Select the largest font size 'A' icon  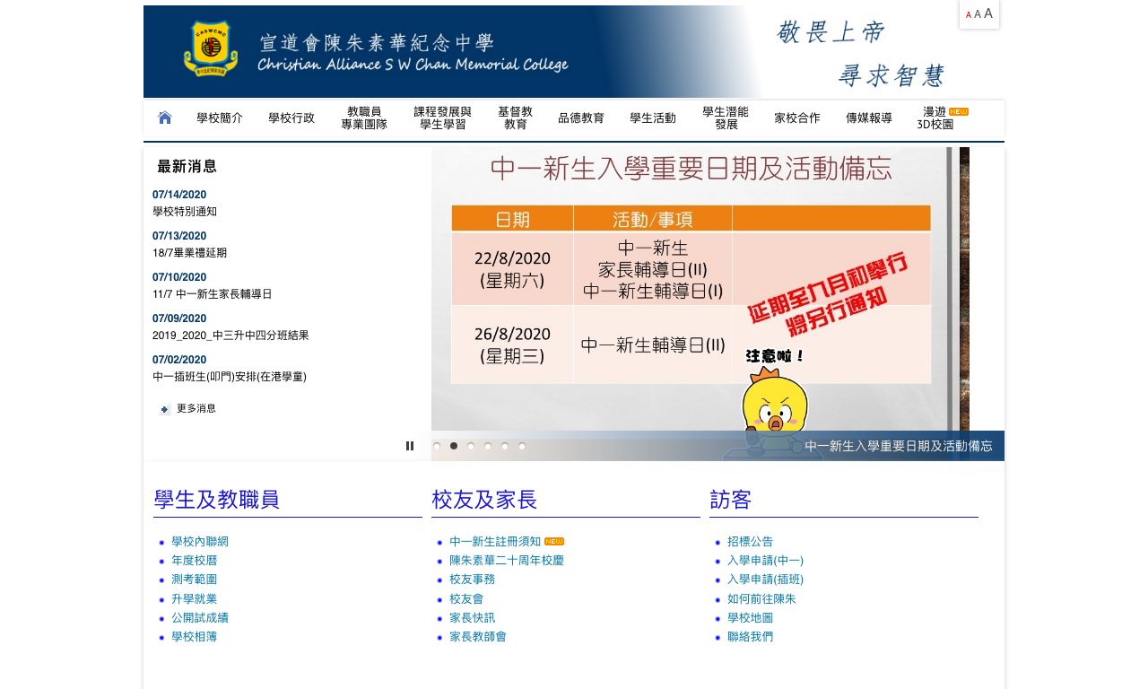click(988, 13)
